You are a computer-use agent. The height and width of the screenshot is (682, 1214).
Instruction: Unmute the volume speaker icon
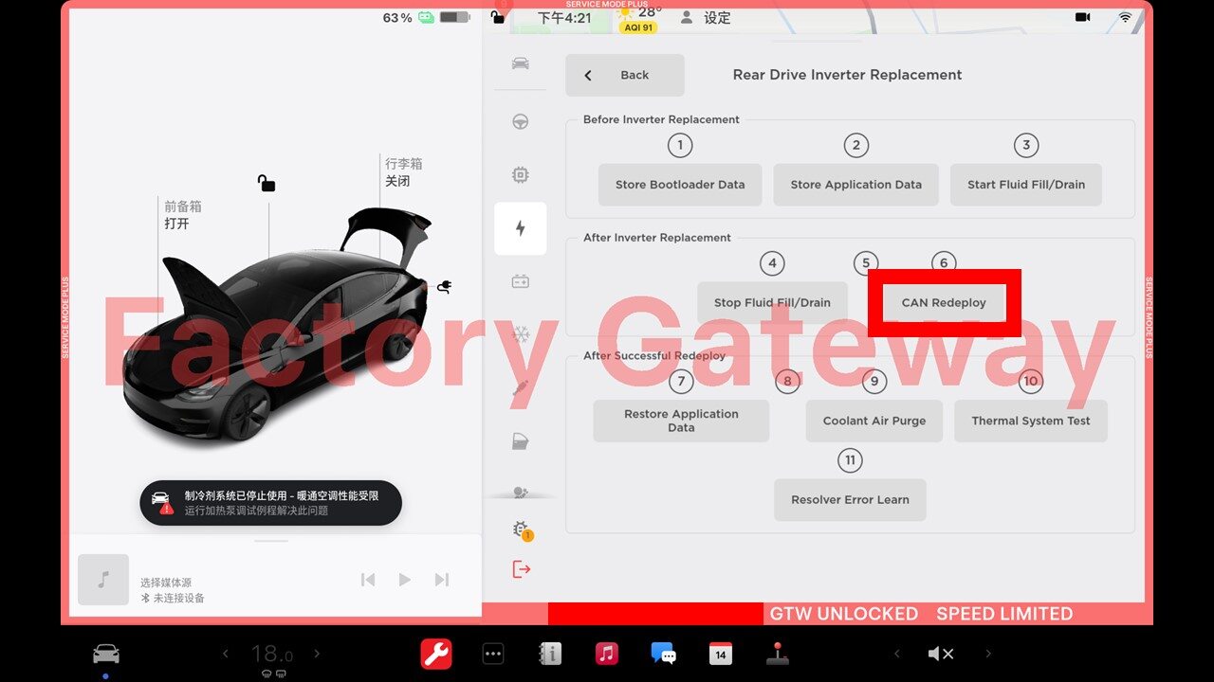coord(940,654)
